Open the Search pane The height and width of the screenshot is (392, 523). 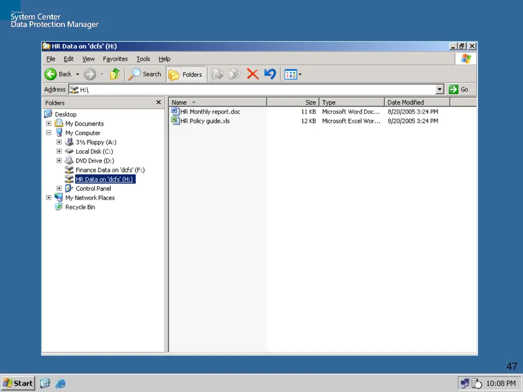coord(145,74)
